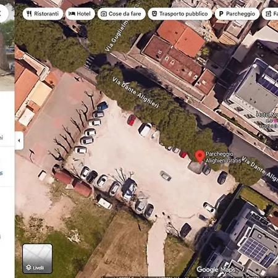Screen dimensions: 278x278
Task: Click the partially visible chip icon after Parcheggio
Action: click(268, 14)
